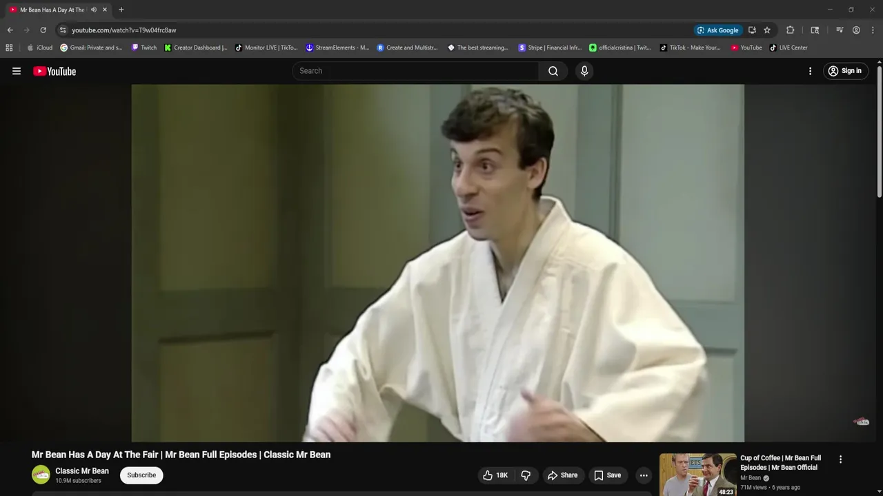Click the video title text

pos(181,455)
